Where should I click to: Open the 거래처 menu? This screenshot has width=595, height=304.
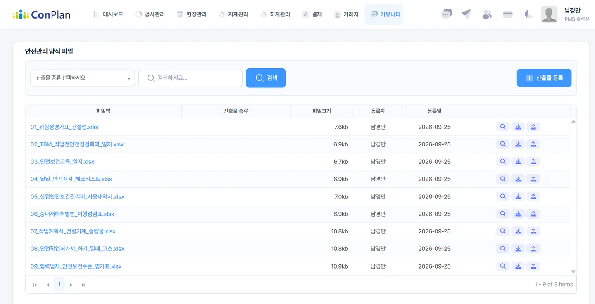(x=346, y=14)
